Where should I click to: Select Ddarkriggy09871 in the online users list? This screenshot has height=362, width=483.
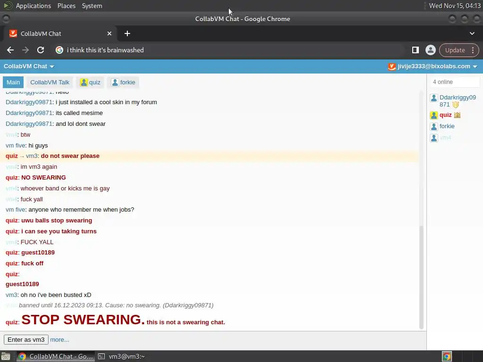pyautogui.click(x=458, y=101)
